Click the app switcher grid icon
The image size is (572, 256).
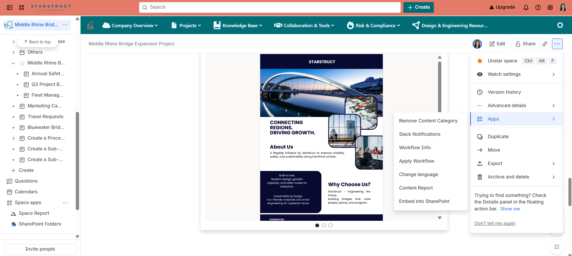[x=21, y=7]
